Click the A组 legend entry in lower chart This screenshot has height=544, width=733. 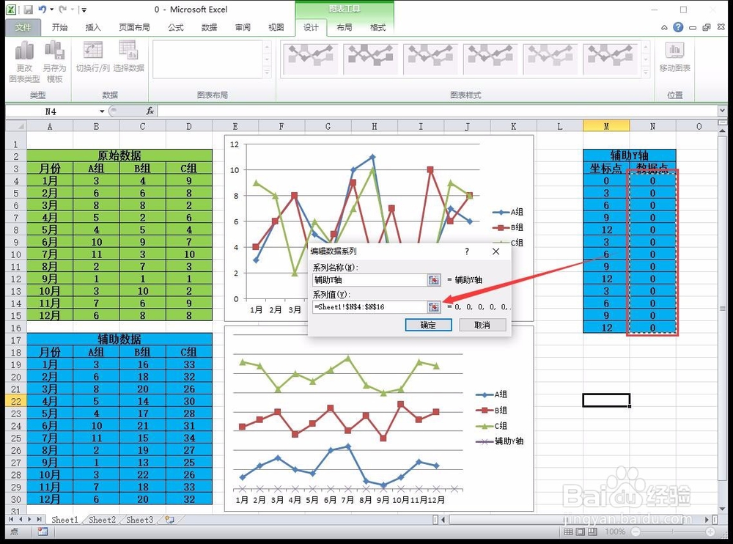[492, 394]
